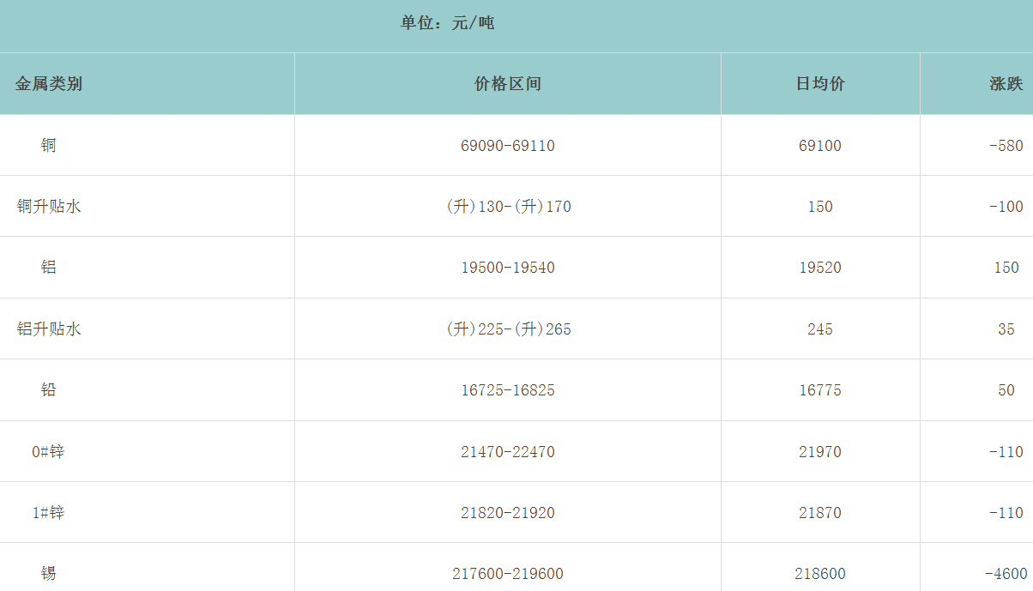The image size is (1033, 591).
Task: Select the 日均价 column header
Action: pos(820,84)
